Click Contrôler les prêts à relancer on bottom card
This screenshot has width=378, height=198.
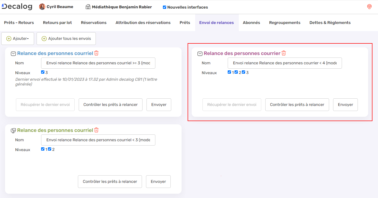[x=110, y=181]
